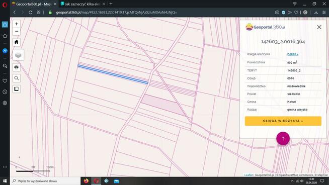The image size is (329, 185).
Task: Open Firefox from the taskbar
Action: pos(86,181)
